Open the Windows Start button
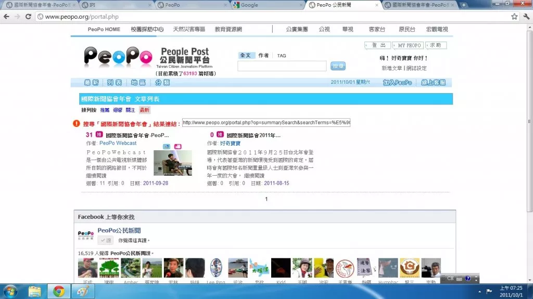The width and height of the screenshot is (533, 299). 10,292
